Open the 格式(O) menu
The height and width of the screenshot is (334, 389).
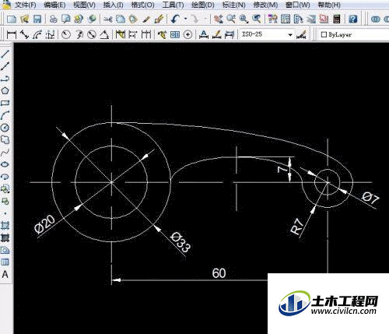[x=142, y=5]
